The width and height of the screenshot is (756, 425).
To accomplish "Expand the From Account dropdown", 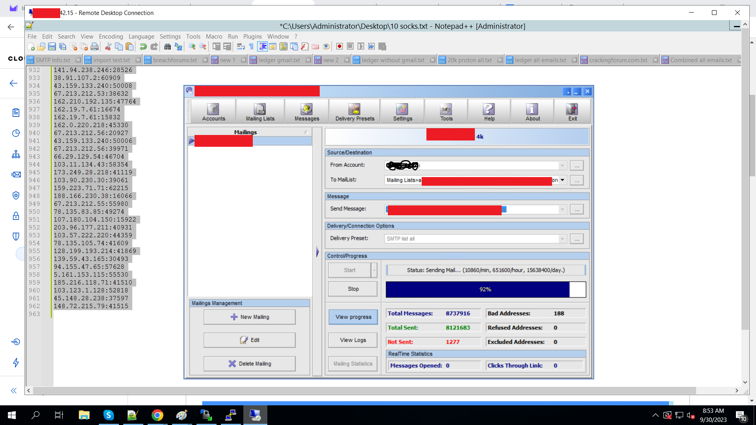I will coord(562,166).
